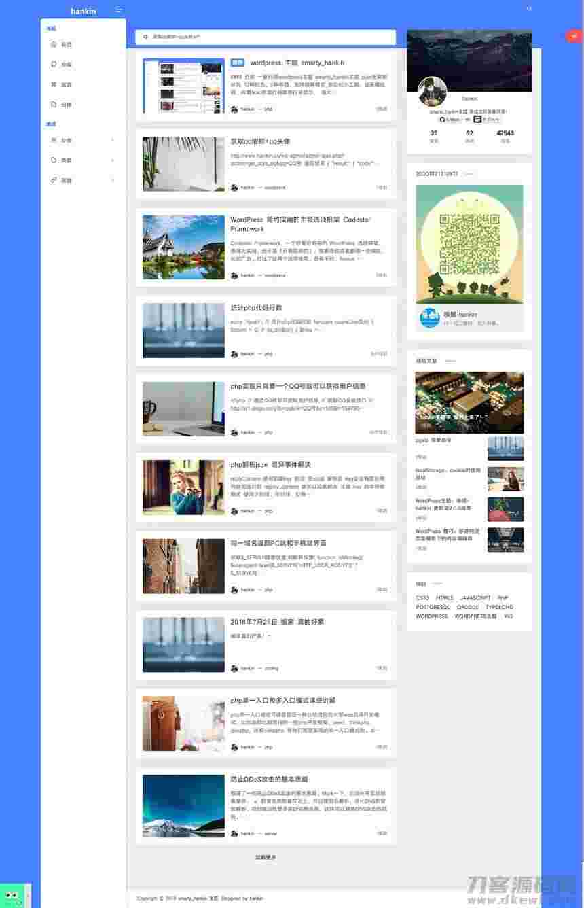This screenshot has width=584, height=908.
Task: Open the post wordpress 主题 smarty_hankin
Action: (297, 63)
